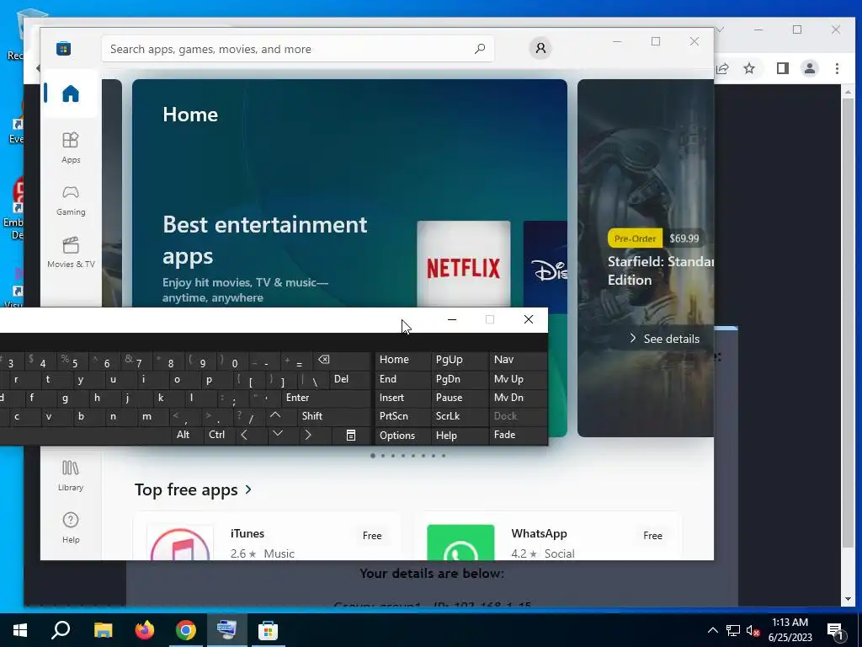Viewport: 862px width, 647px height.
Task: Open the muted volume tray icon
Action: [753, 630]
